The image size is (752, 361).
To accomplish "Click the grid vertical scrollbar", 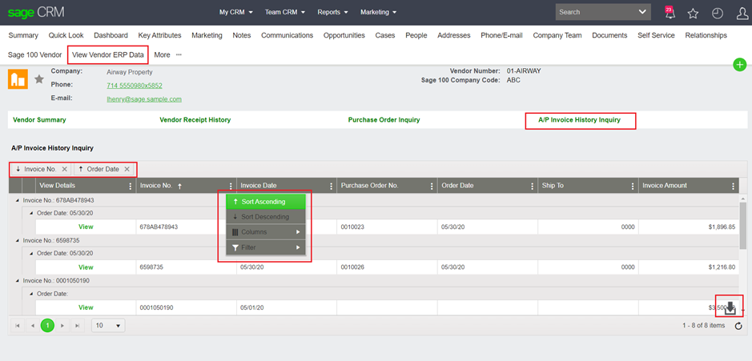I will click(743, 226).
